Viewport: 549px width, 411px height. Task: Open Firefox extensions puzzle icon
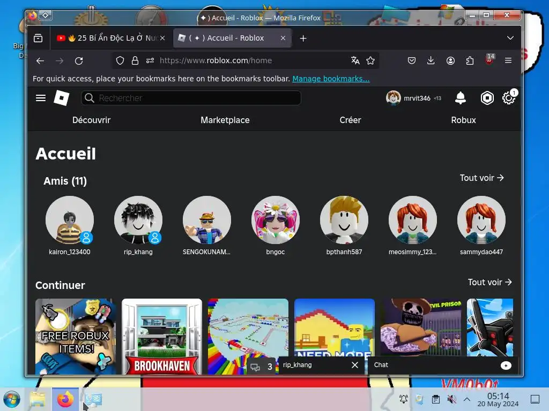[470, 60]
